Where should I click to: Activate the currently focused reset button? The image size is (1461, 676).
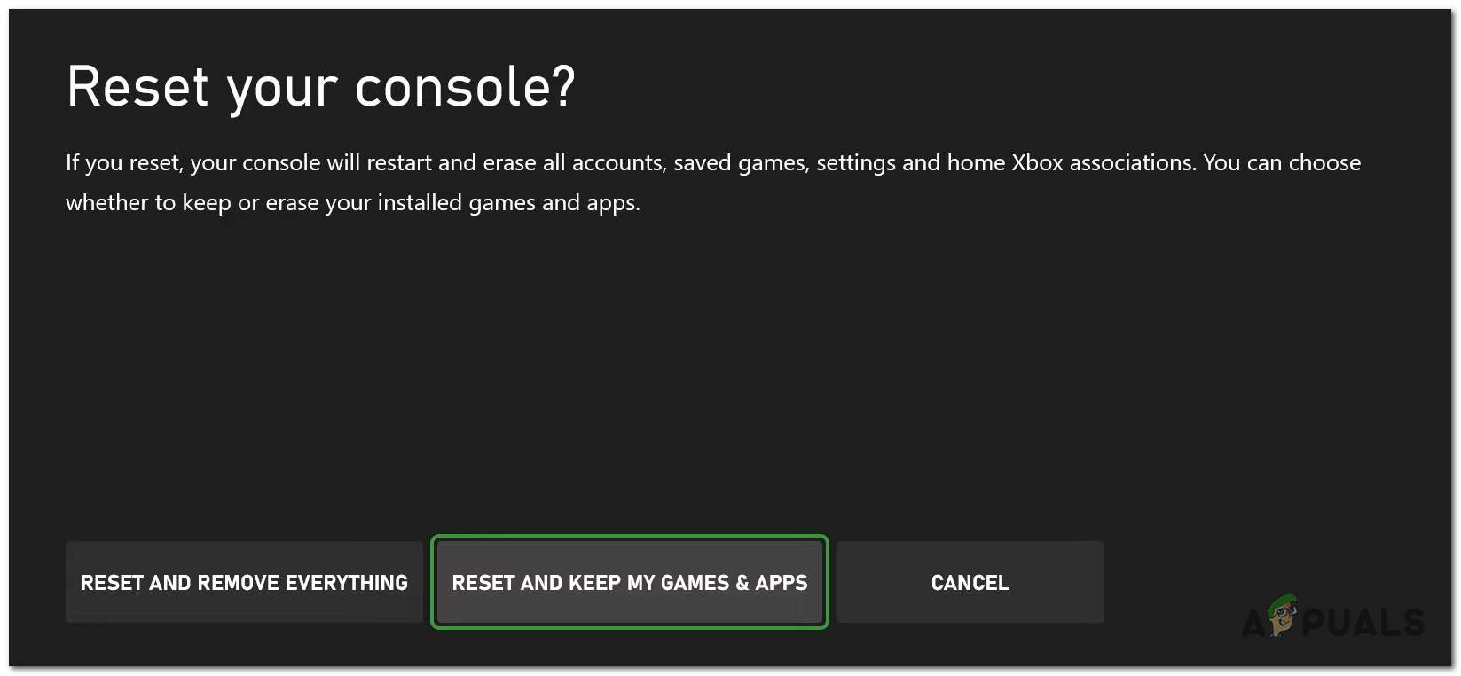[629, 582]
